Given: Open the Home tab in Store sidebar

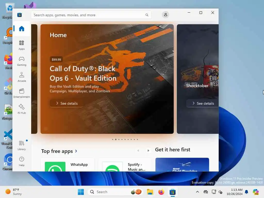Looking at the screenshot, I should tap(22, 29).
